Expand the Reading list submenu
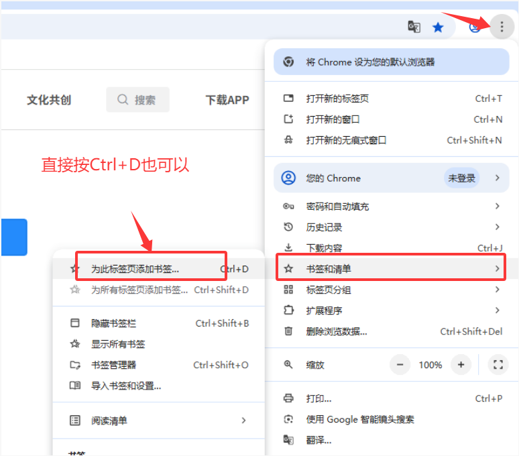Viewport: 519px width, 456px height. point(159,420)
